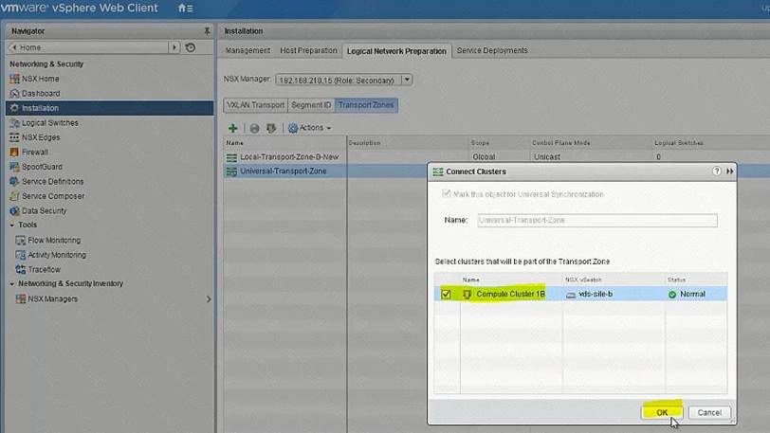The width and height of the screenshot is (770, 433).
Task: Open the vSphere home menu icon
Action: (x=186, y=9)
